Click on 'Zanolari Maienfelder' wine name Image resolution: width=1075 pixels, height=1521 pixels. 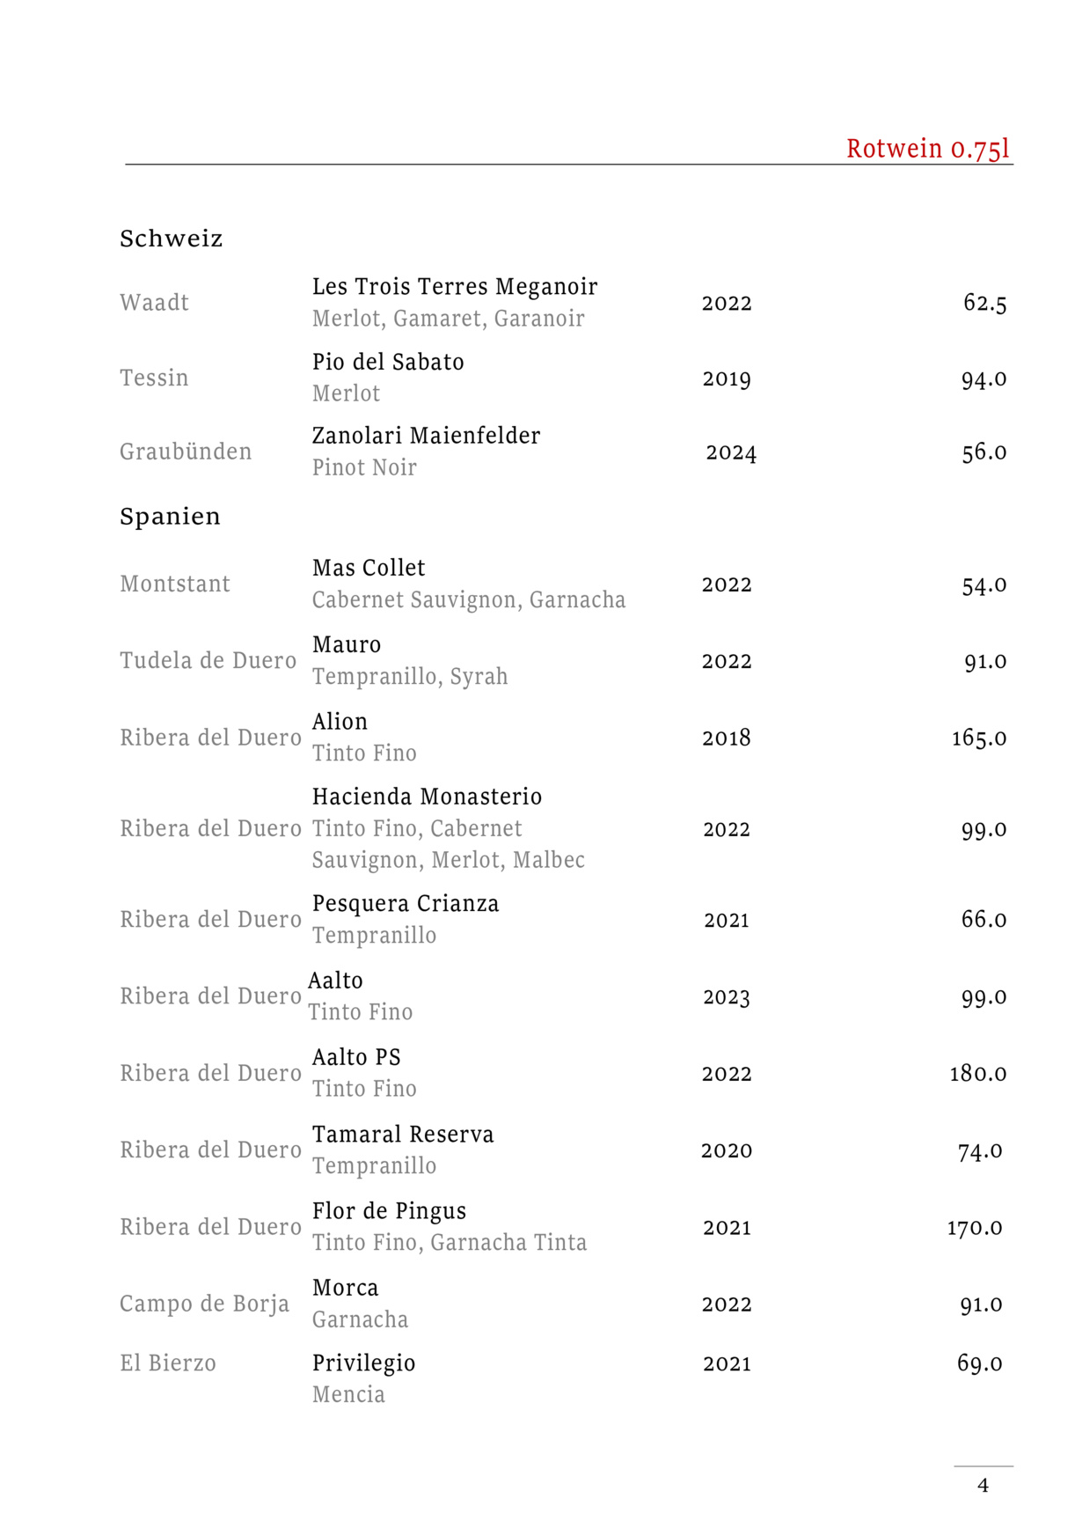426,436
